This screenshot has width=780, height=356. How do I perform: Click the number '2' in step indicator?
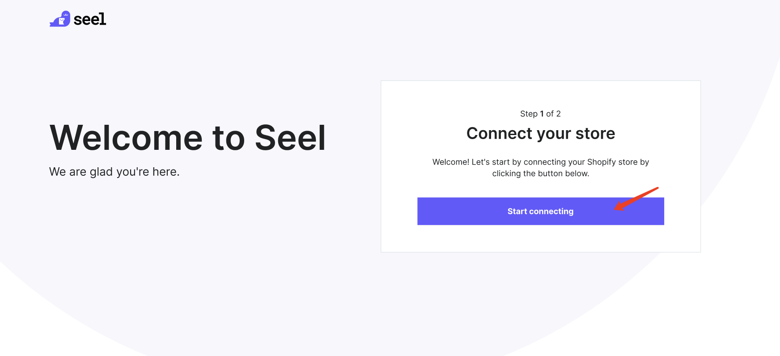(x=558, y=114)
